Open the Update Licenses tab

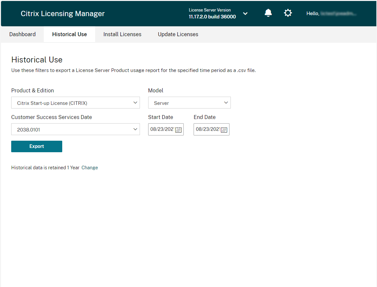[x=178, y=35]
